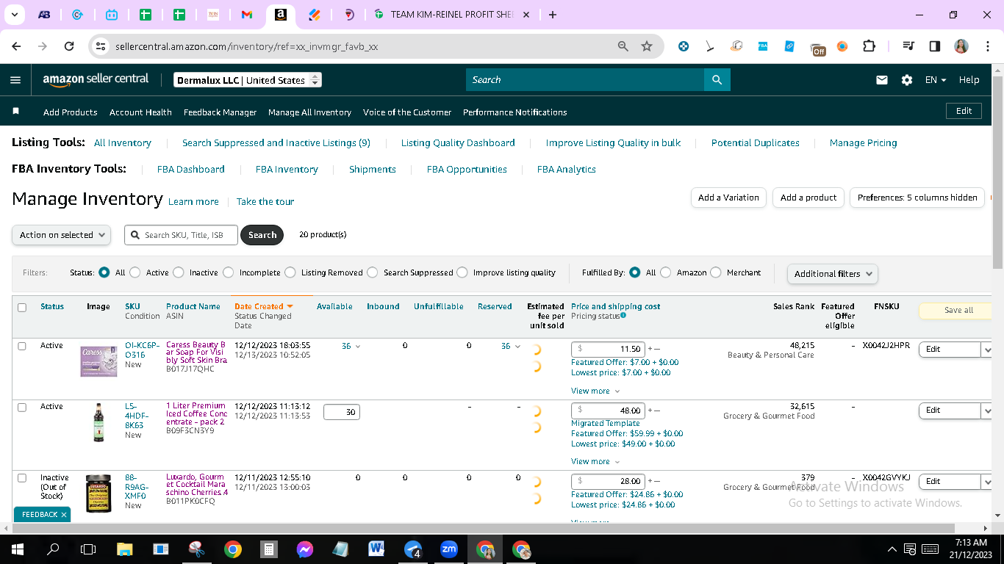Image resolution: width=1004 pixels, height=564 pixels.
Task: Select the Active status filter
Action: coord(135,272)
